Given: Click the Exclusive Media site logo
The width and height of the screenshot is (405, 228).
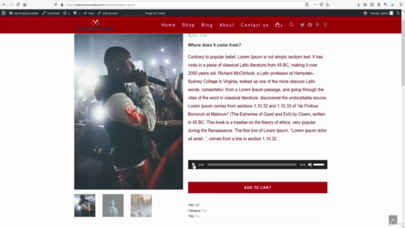Looking at the screenshot, I should [96, 25].
